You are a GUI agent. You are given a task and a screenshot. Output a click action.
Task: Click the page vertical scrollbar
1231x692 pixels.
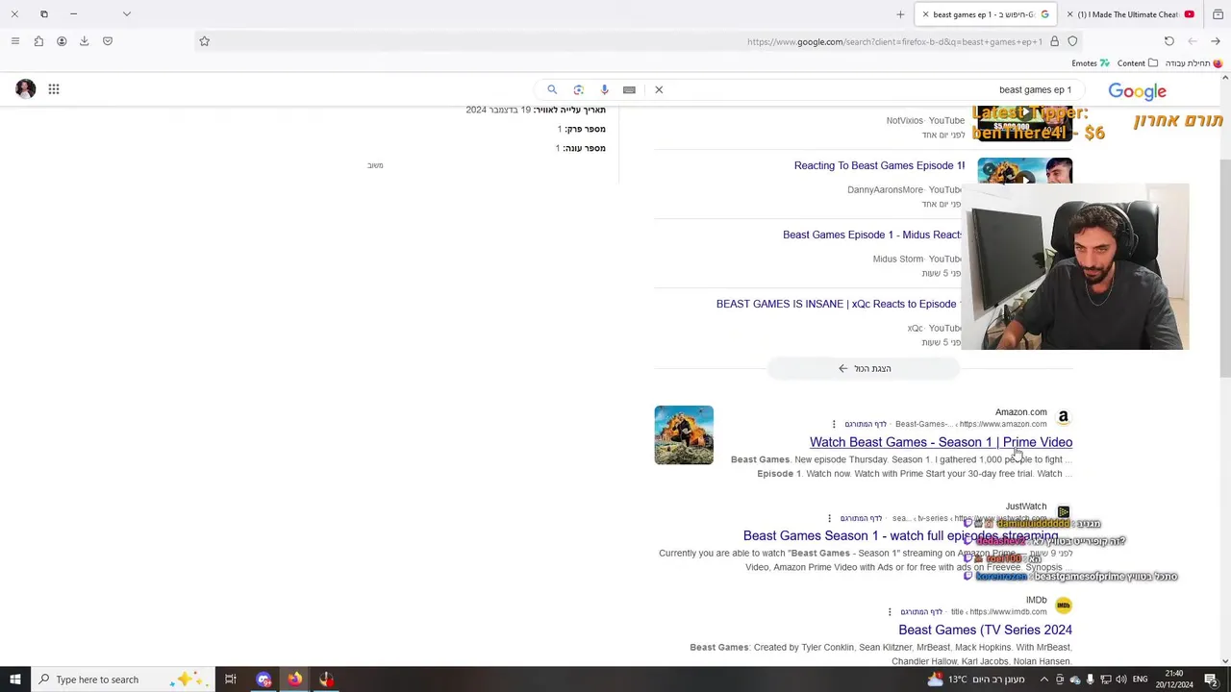(x=1224, y=269)
